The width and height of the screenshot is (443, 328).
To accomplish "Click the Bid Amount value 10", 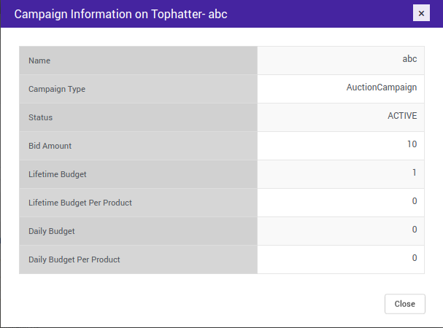I will (412, 144).
